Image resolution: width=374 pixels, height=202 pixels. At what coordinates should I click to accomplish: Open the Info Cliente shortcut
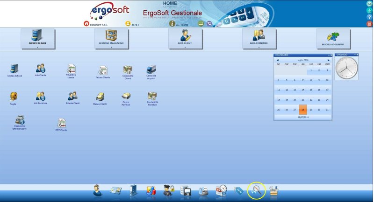click(x=41, y=70)
